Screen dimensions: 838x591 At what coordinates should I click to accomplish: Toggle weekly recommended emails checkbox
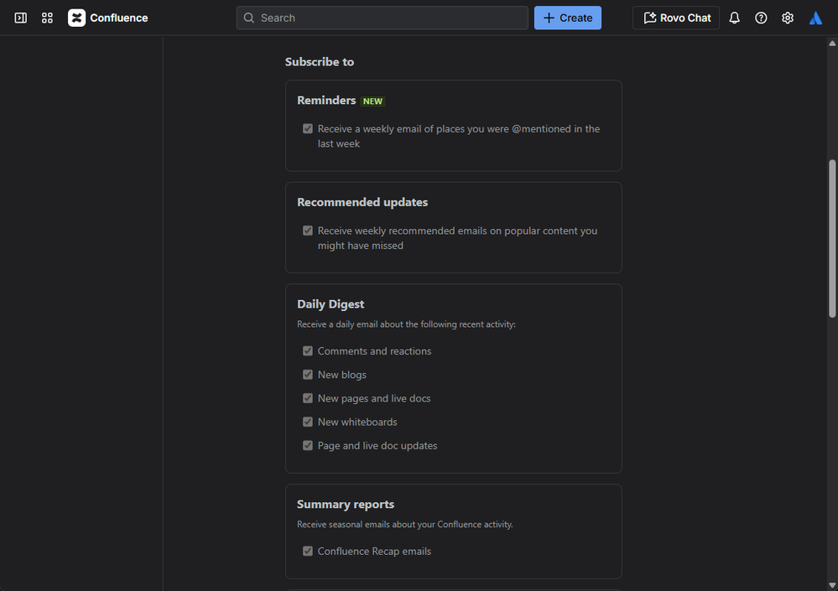click(308, 231)
